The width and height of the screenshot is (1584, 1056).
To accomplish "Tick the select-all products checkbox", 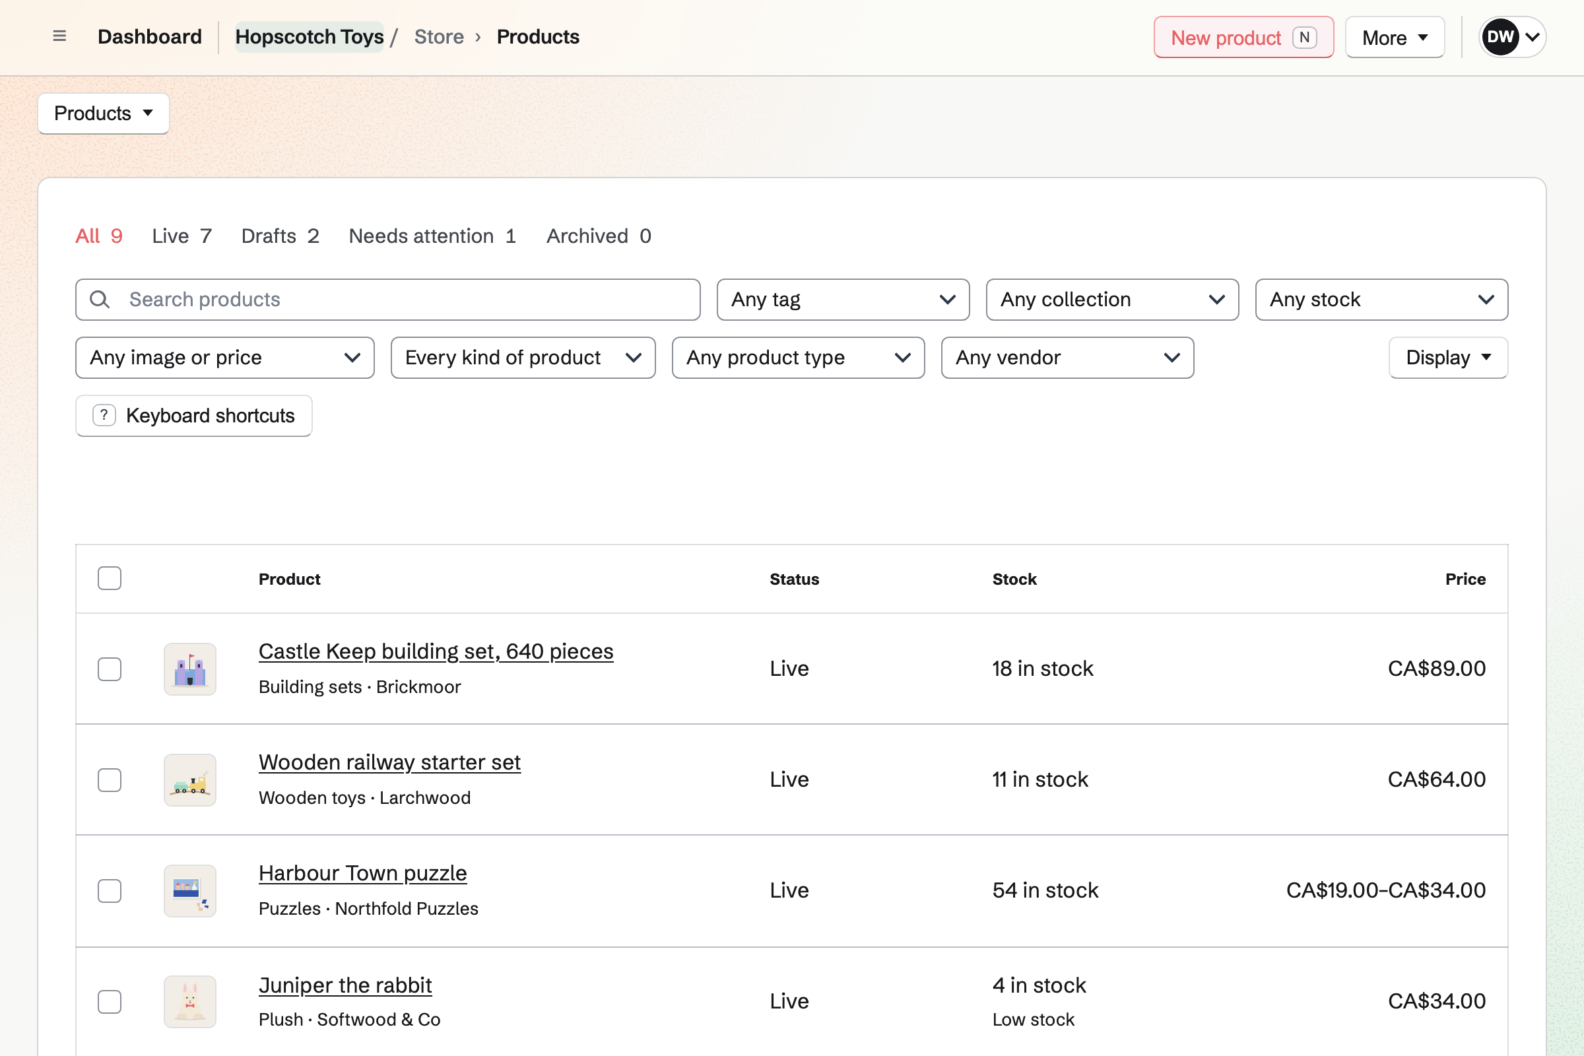I will [109, 579].
